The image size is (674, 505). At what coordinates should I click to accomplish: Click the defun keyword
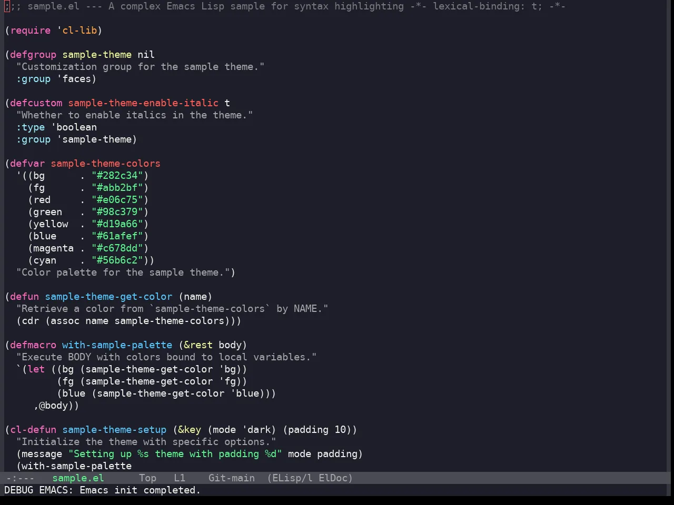click(x=24, y=296)
